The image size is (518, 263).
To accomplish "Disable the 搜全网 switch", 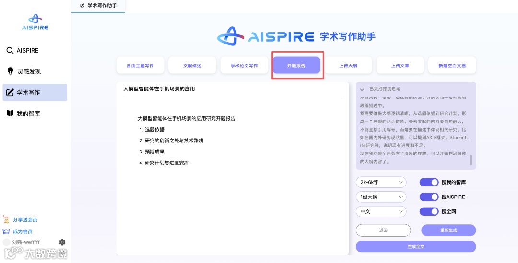I will pyautogui.click(x=429, y=212).
